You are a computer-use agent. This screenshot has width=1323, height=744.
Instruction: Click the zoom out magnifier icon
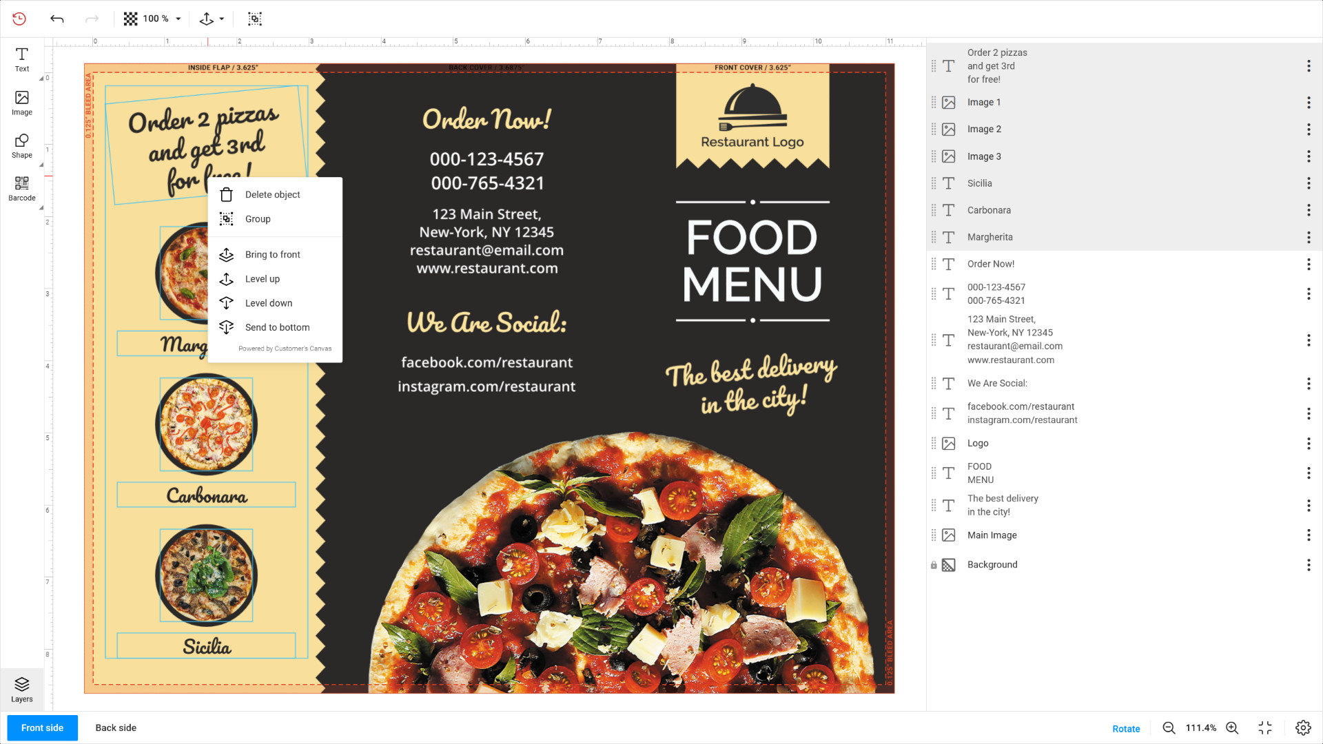tap(1169, 728)
